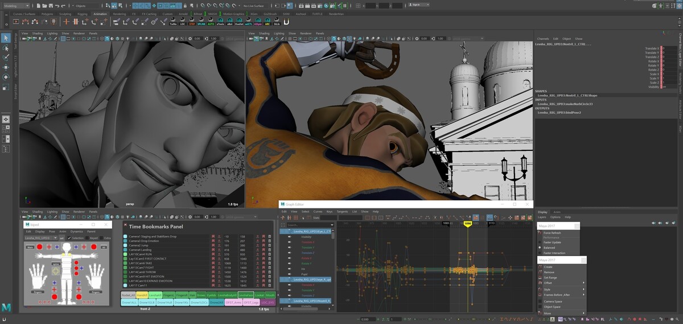Toggle the Keyed checkbox in biped window

(87, 238)
